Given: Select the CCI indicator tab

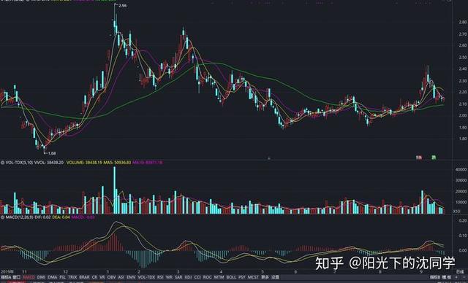Looking at the screenshot, I should click(197, 277).
